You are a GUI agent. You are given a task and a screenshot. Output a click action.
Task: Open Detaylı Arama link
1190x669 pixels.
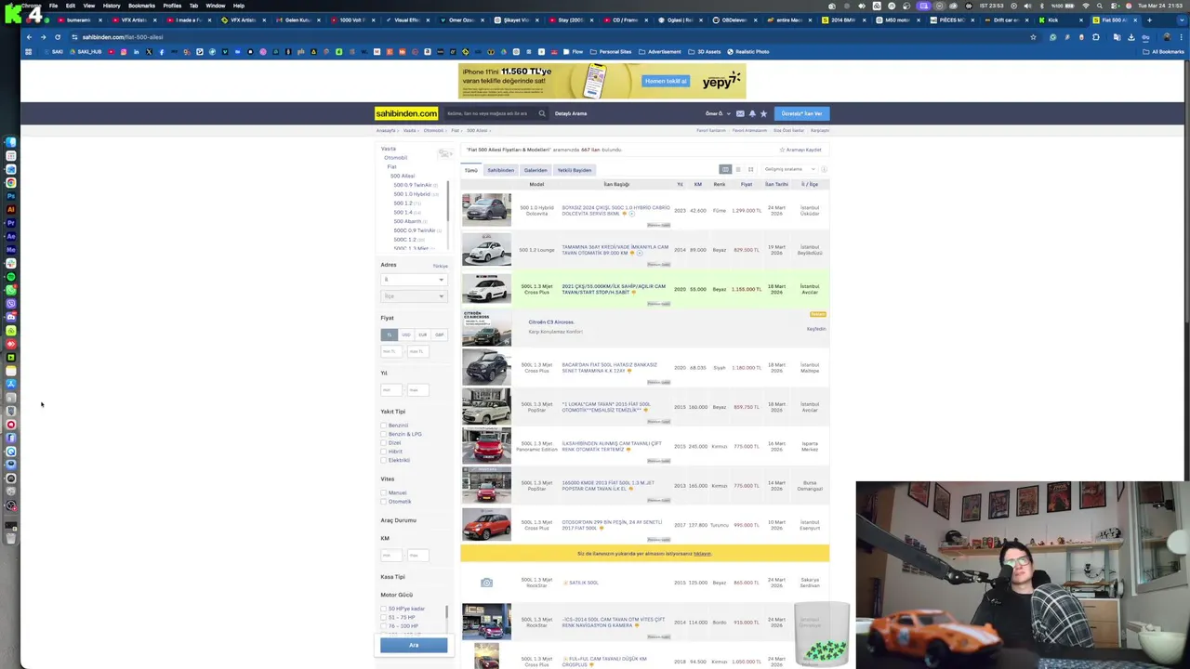[x=571, y=113]
